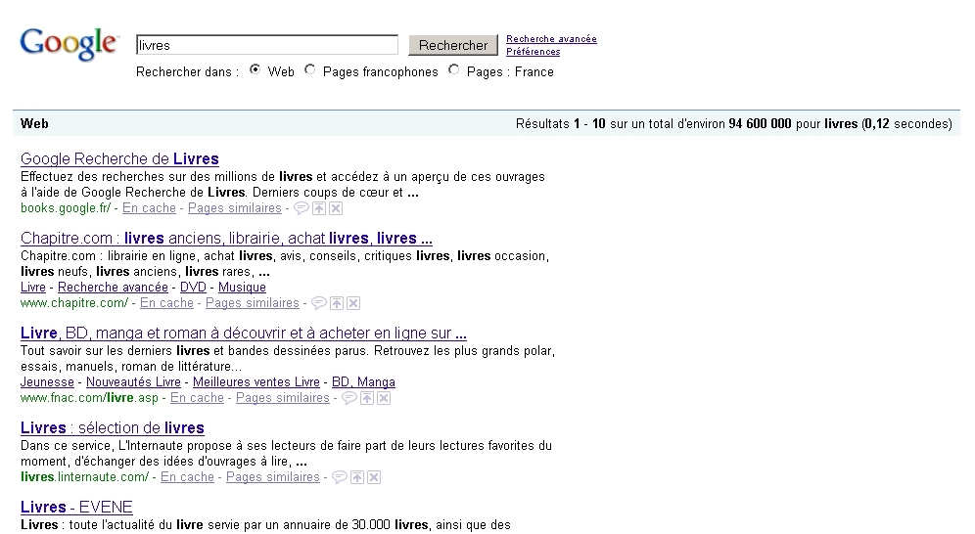The height and width of the screenshot is (534, 975).
Task: Select the Web radio button
Action: click(255, 69)
